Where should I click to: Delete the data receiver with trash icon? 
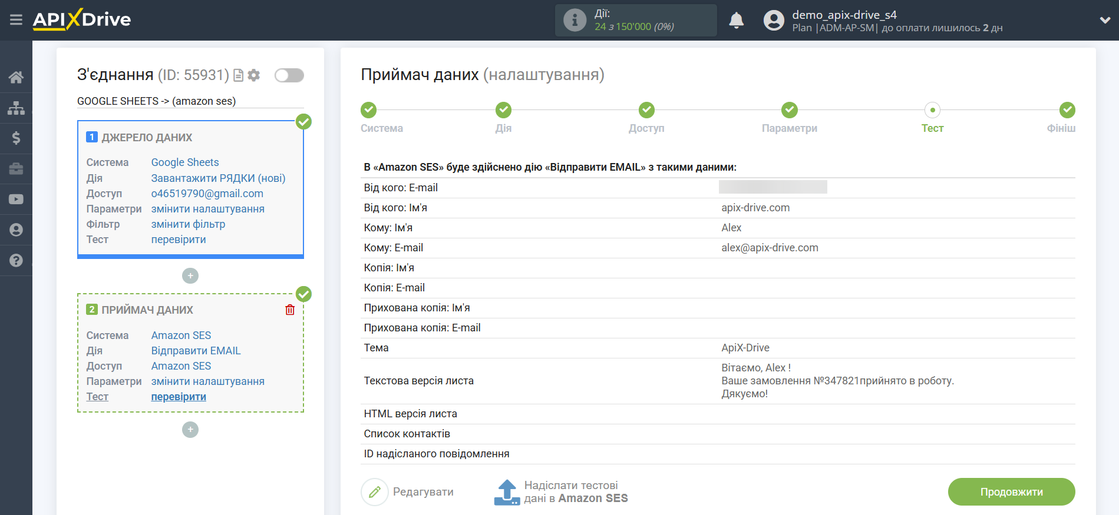tap(290, 310)
